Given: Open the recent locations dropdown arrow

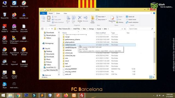Looking at the screenshot, I should click(49, 29).
